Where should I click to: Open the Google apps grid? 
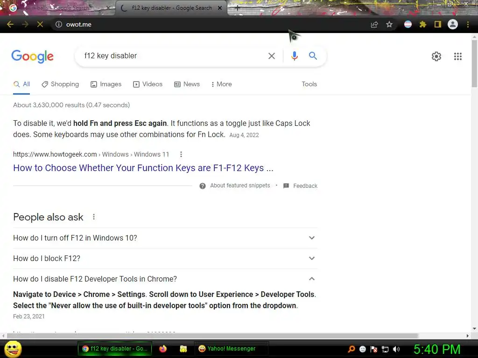tap(457, 56)
